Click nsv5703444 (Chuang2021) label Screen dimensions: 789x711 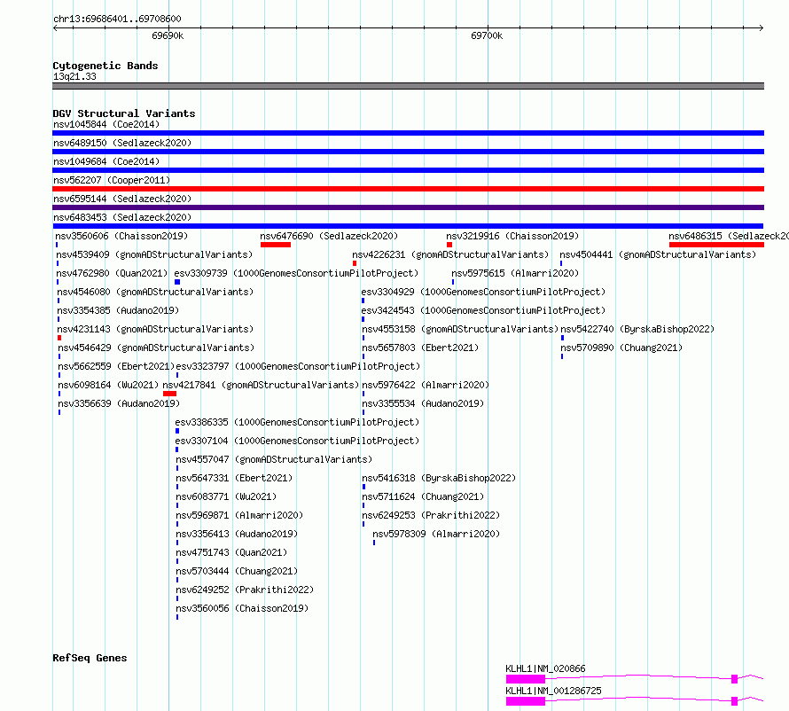coord(237,571)
